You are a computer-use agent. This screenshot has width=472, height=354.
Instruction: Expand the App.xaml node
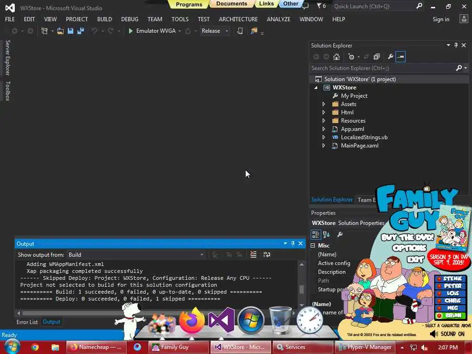click(324, 129)
